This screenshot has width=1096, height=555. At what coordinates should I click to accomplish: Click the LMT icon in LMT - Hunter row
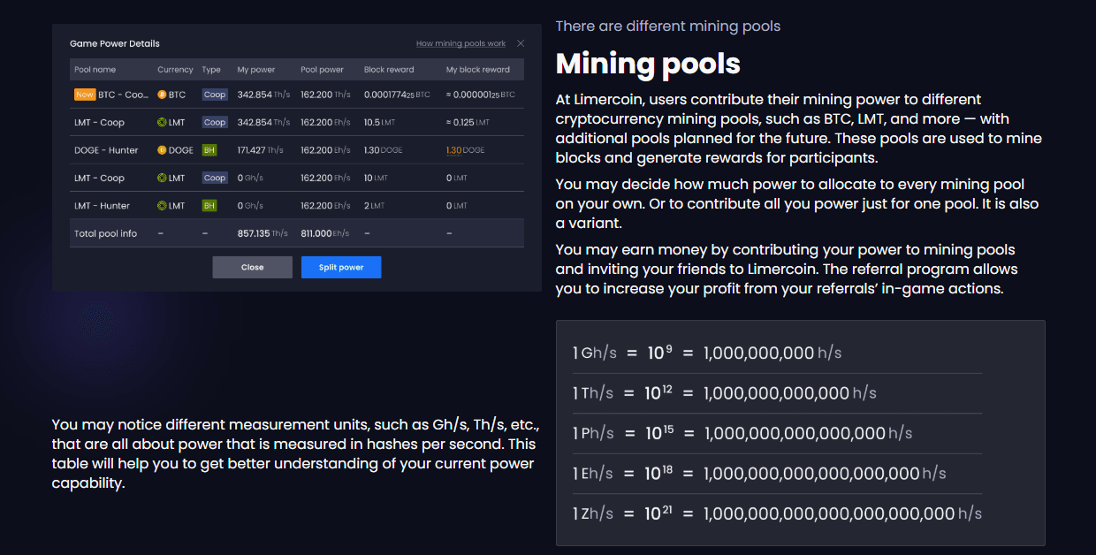(162, 206)
